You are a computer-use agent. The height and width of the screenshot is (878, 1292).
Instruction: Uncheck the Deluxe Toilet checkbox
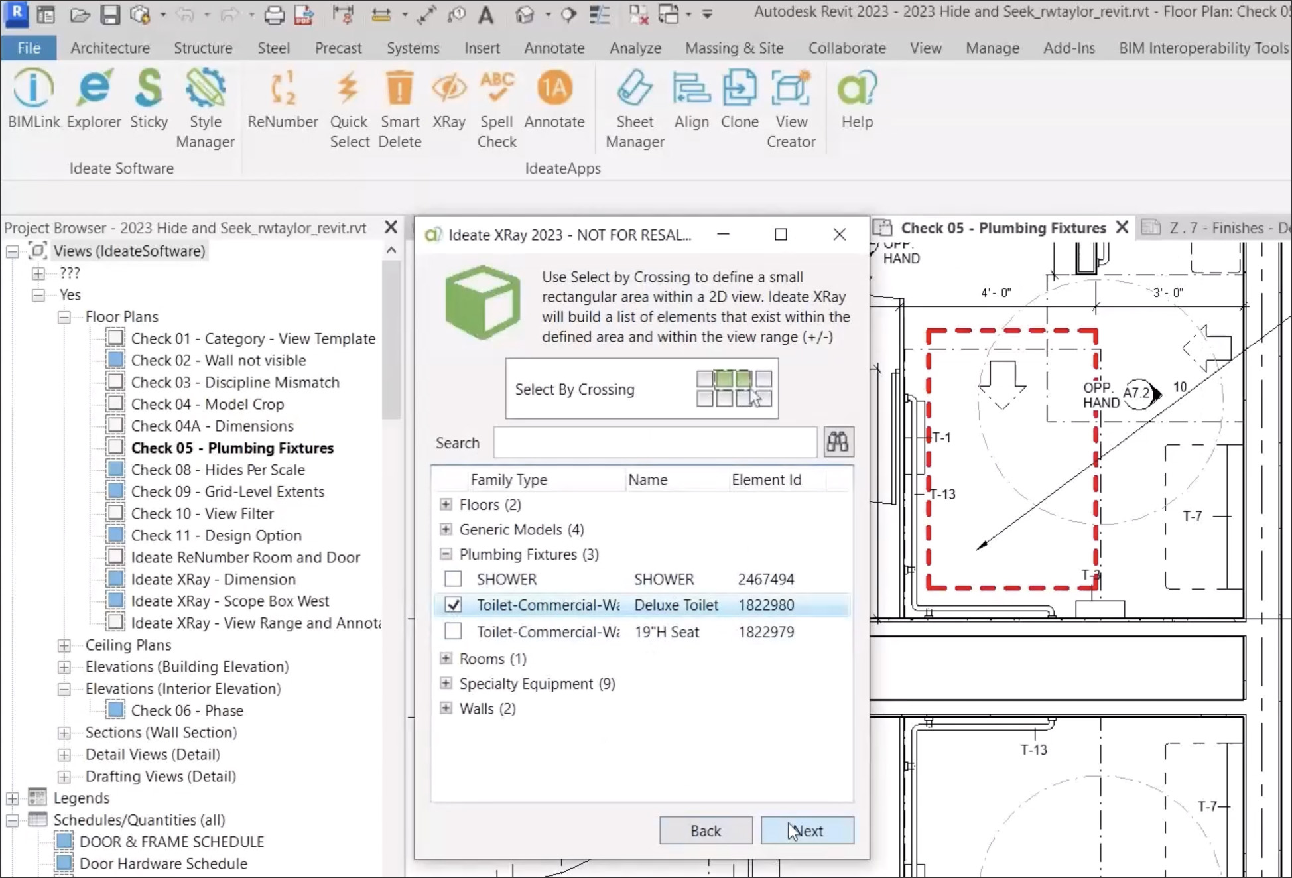[453, 605]
